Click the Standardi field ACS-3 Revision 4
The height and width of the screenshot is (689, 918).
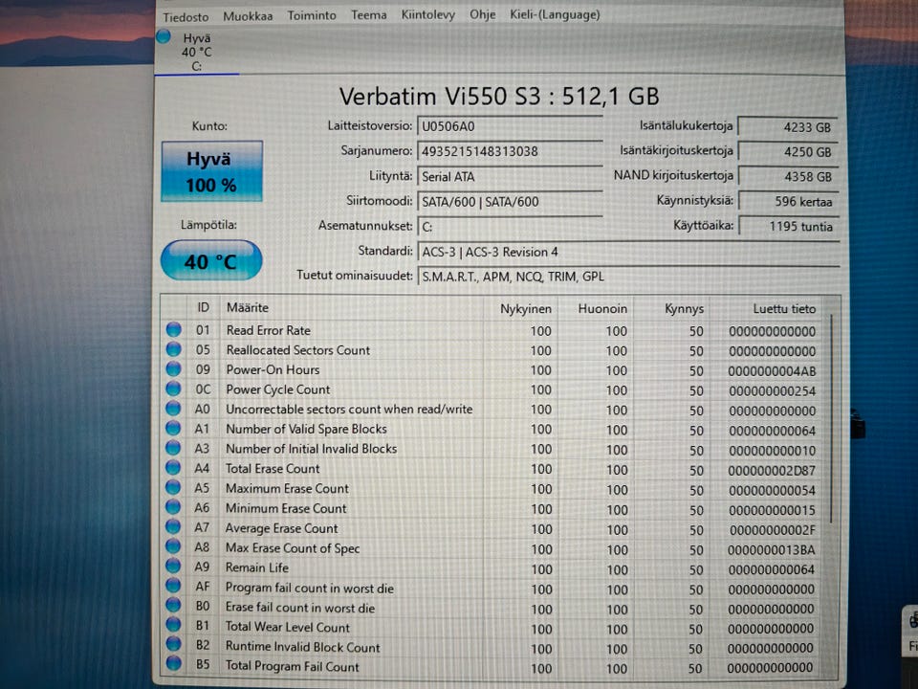coord(628,252)
